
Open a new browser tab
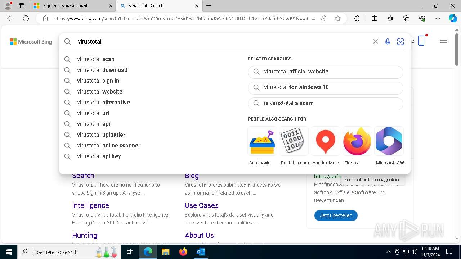click(209, 6)
